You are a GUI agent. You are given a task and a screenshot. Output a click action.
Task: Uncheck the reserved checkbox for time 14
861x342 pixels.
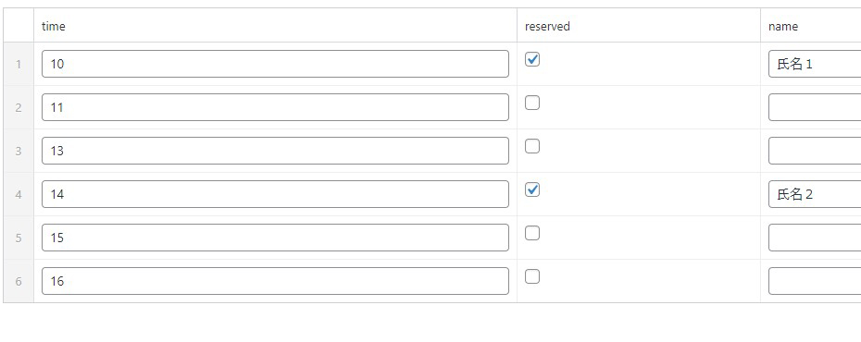tap(532, 189)
